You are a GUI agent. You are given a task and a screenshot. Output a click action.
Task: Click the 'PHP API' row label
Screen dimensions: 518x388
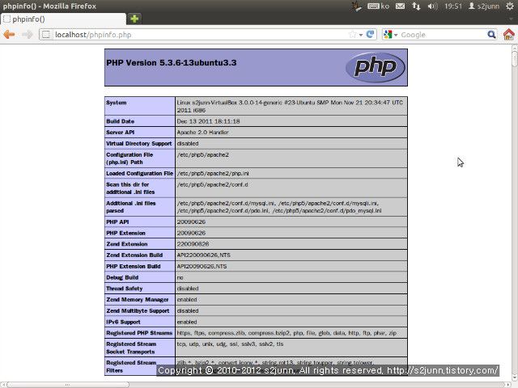117,221
